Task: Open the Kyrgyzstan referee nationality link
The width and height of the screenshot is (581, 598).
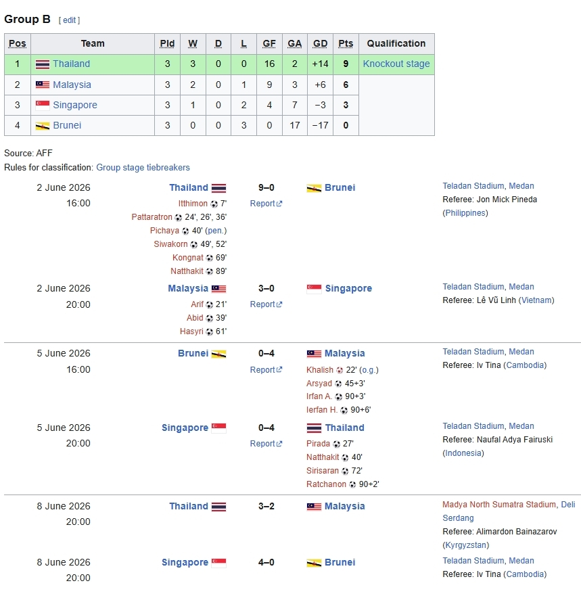Action: click(x=465, y=545)
